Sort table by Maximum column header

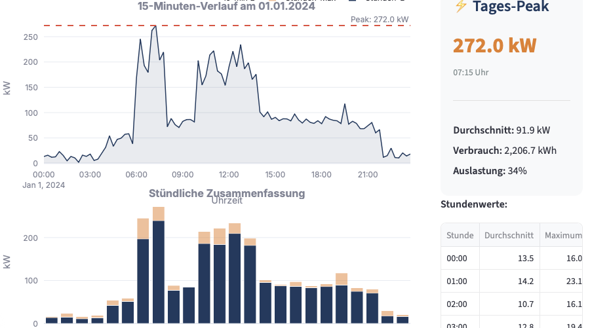click(x=564, y=235)
